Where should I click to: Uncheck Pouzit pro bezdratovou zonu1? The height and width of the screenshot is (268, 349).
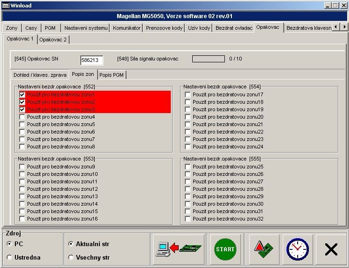pos(22,94)
